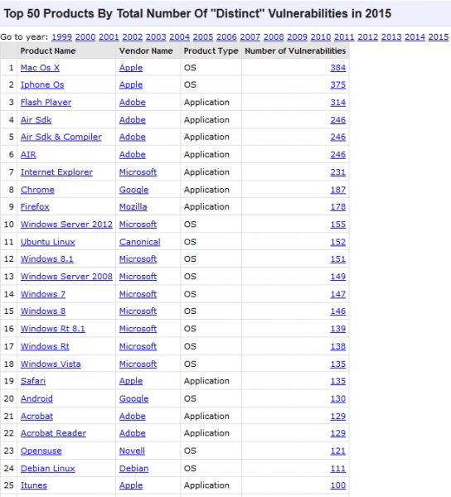This screenshot has height=497, width=451.
Task: Click the Novell vendor link
Action: point(132,451)
